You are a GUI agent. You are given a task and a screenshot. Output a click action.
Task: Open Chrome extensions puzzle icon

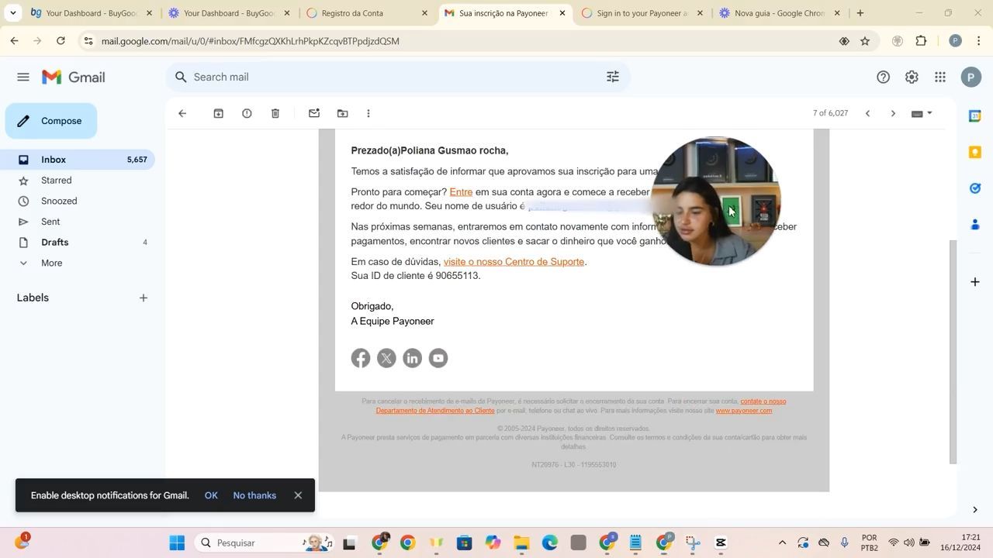click(922, 41)
